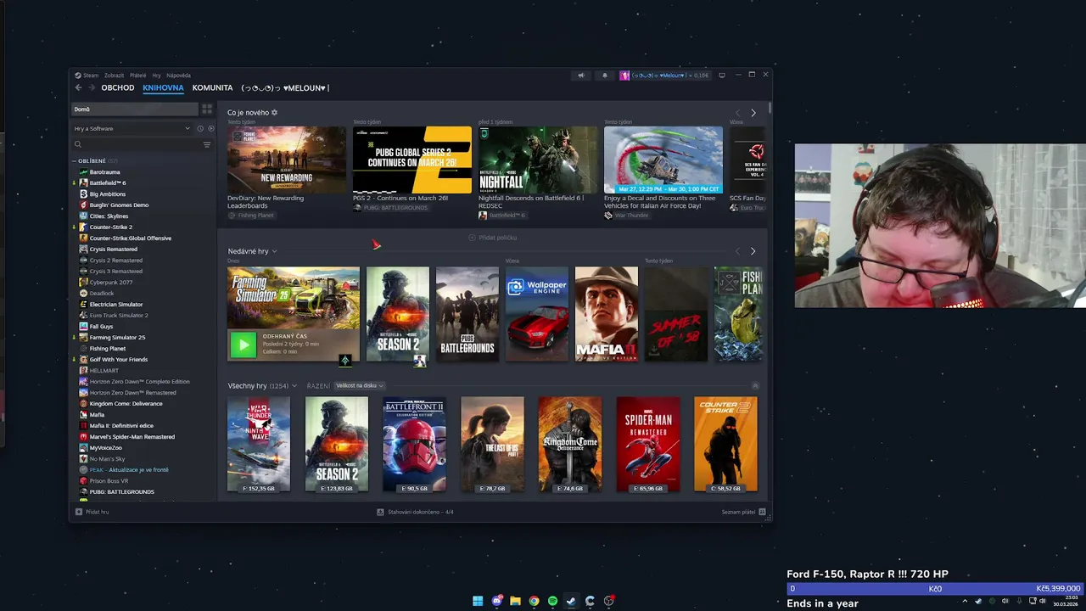Screen dimensions: 1086x611
Task: Select Golf With Your Friends in sidebar
Action: [x=118, y=359]
